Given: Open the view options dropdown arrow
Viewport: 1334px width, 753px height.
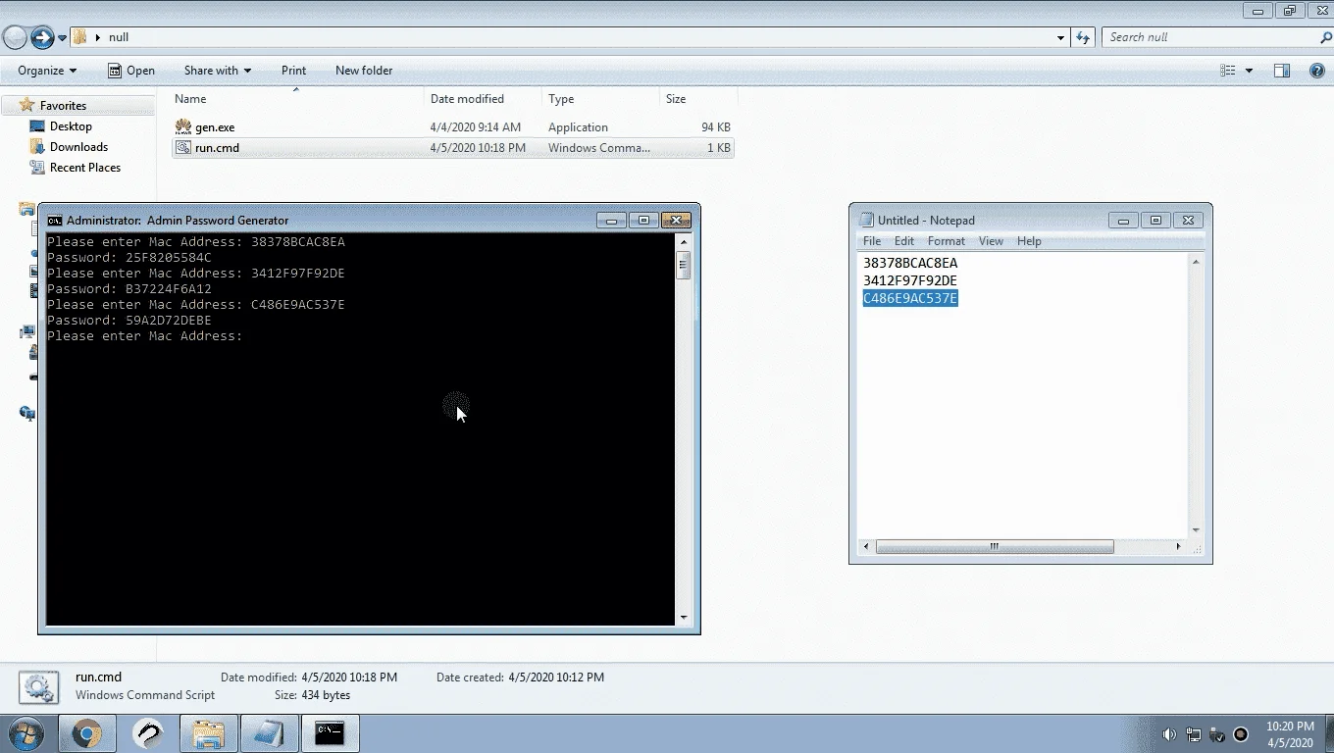Looking at the screenshot, I should (1249, 71).
